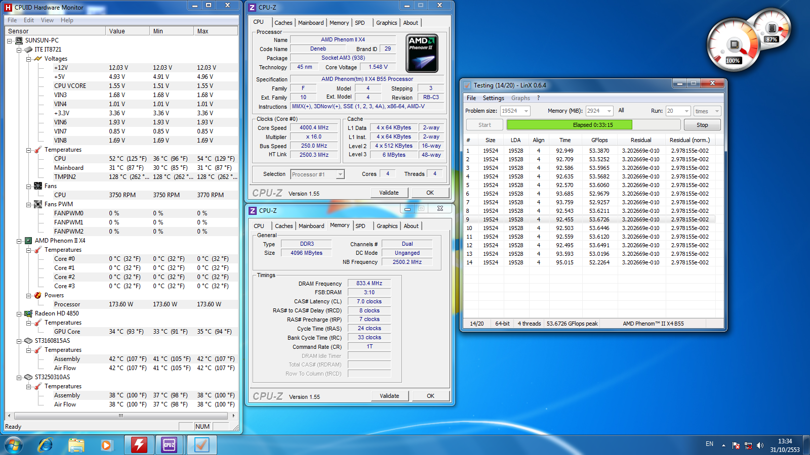Screen dimensions: 810x455
Task: Open the Problem size dropdown in LinX
Action: (526, 111)
